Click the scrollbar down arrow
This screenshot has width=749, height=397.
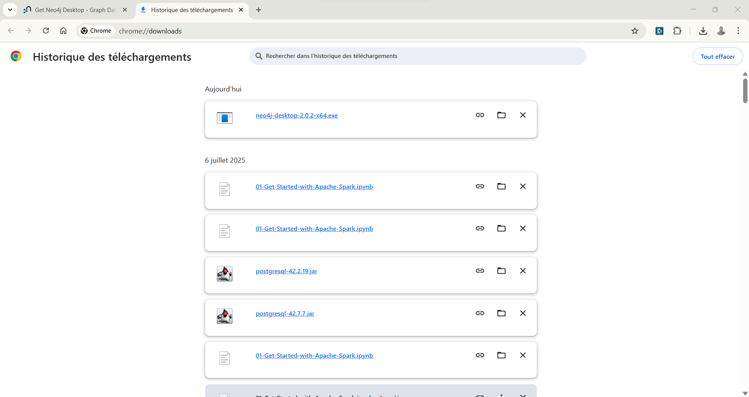(745, 393)
